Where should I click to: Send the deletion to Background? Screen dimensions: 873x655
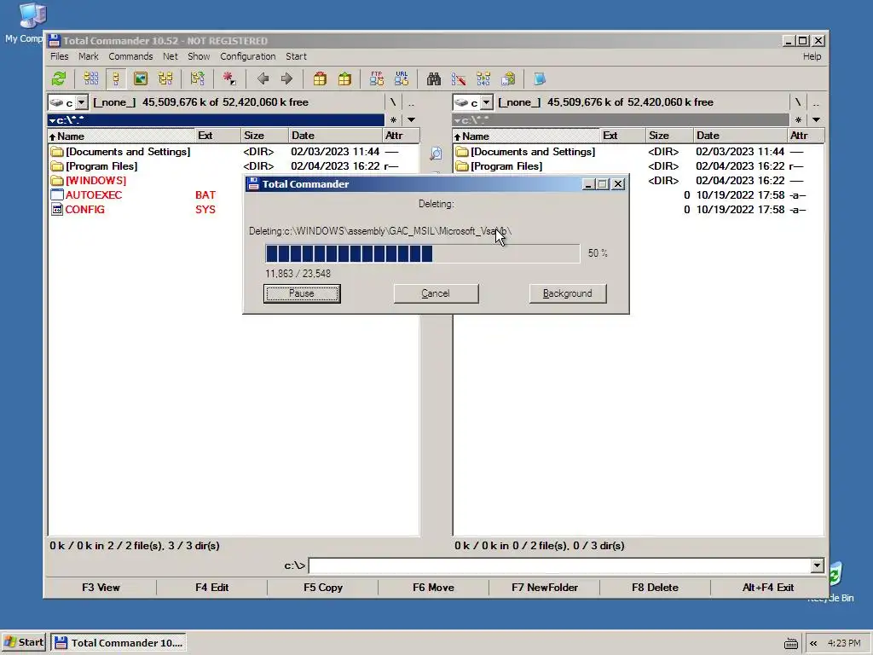567,293
